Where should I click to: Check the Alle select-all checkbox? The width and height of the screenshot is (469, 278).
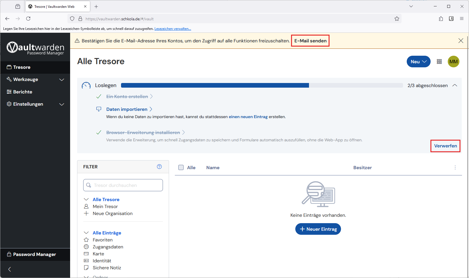[181, 167]
